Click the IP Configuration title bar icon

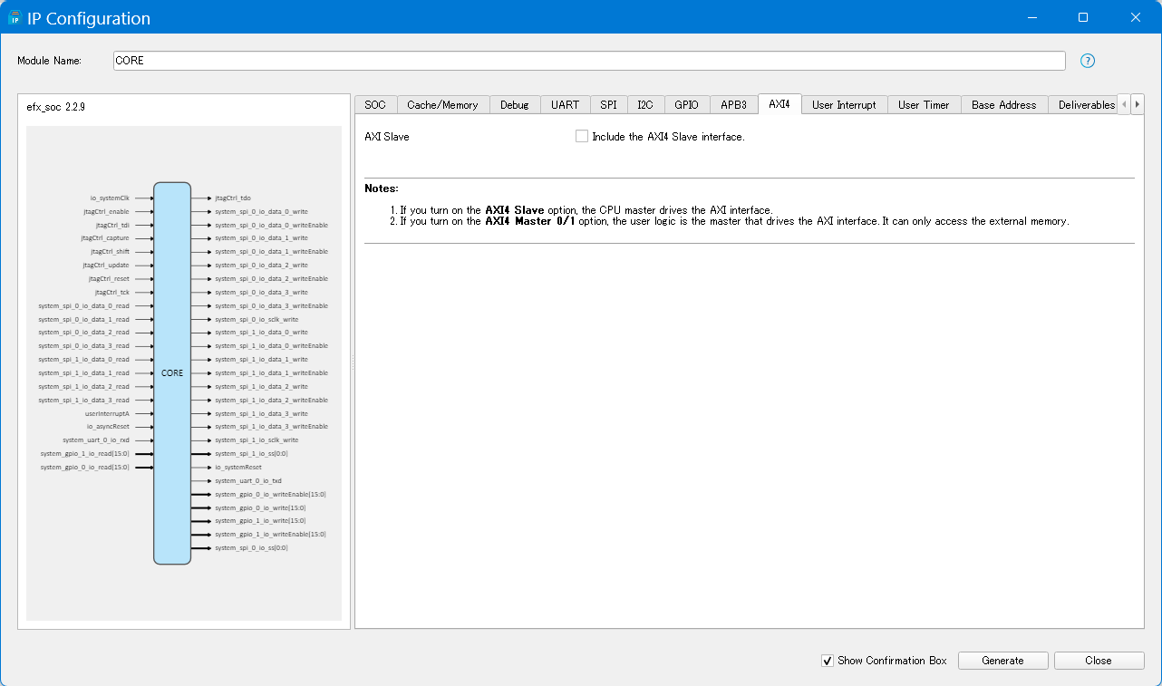15,18
